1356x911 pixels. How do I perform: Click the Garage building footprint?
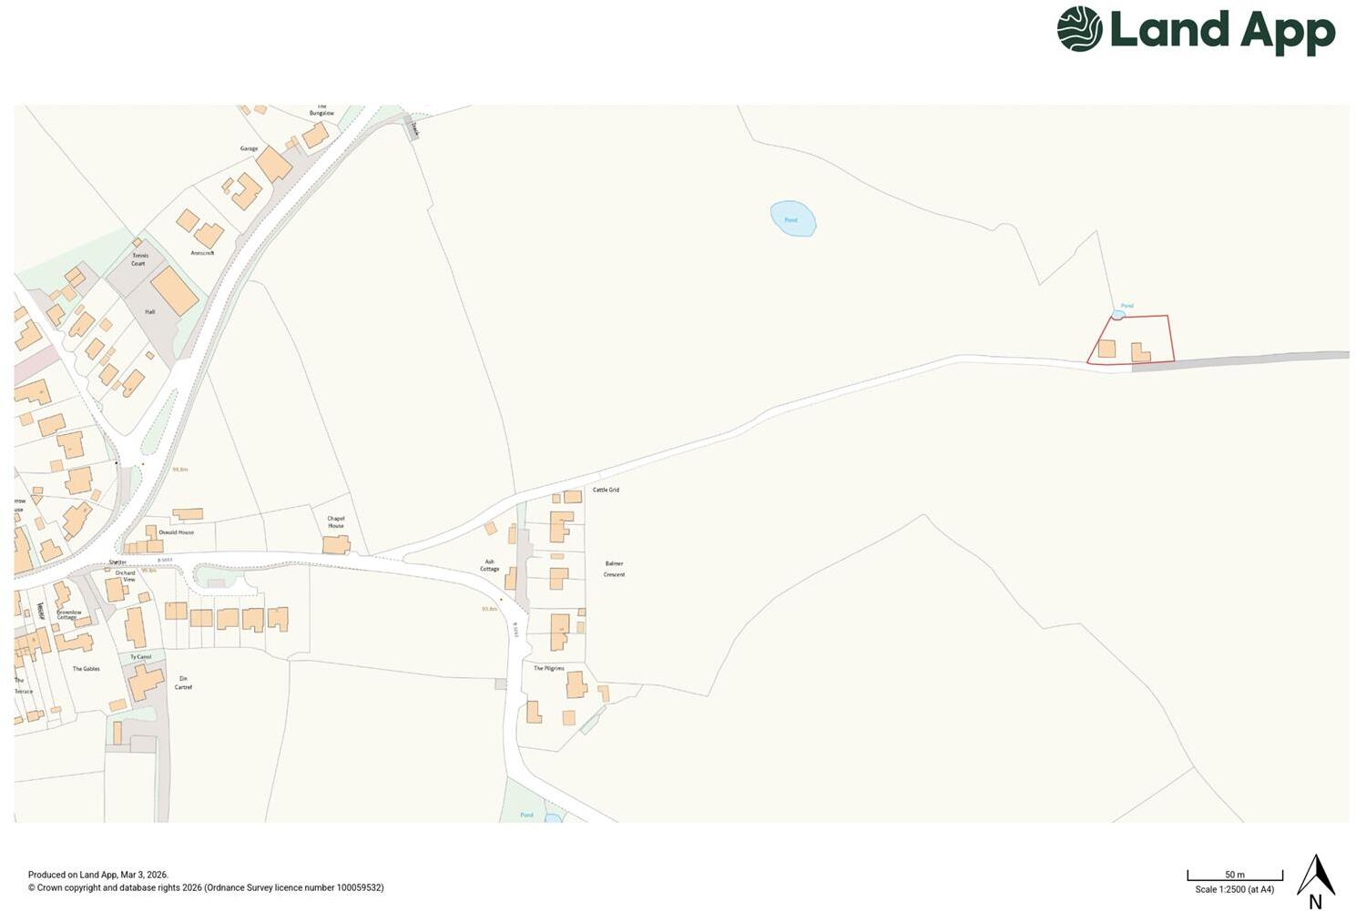click(273, 164)
